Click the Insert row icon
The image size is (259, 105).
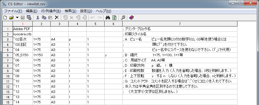[x=65, y=18]
